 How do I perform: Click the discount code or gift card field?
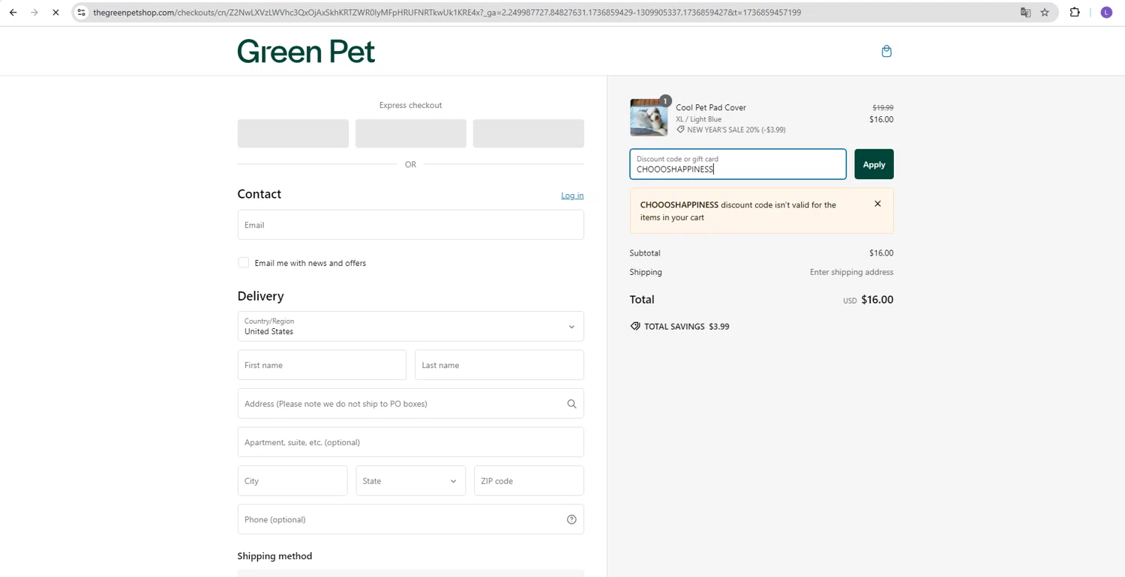tap(738, 164)
